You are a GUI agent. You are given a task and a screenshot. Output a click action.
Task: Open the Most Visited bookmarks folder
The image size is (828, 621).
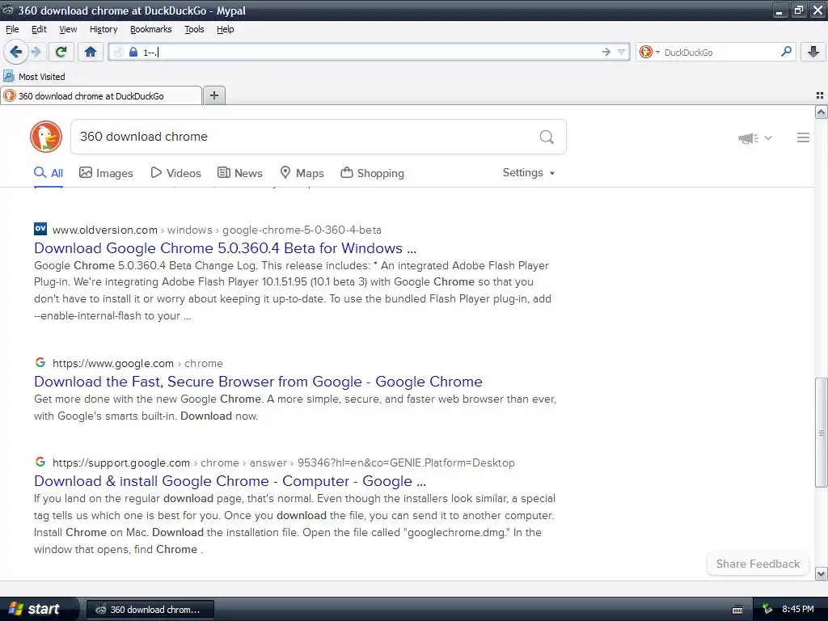[34, 77]
